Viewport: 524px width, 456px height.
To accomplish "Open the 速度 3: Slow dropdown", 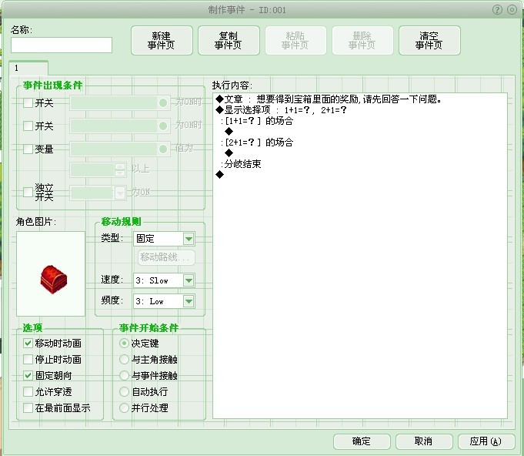I will click(189, 280).
